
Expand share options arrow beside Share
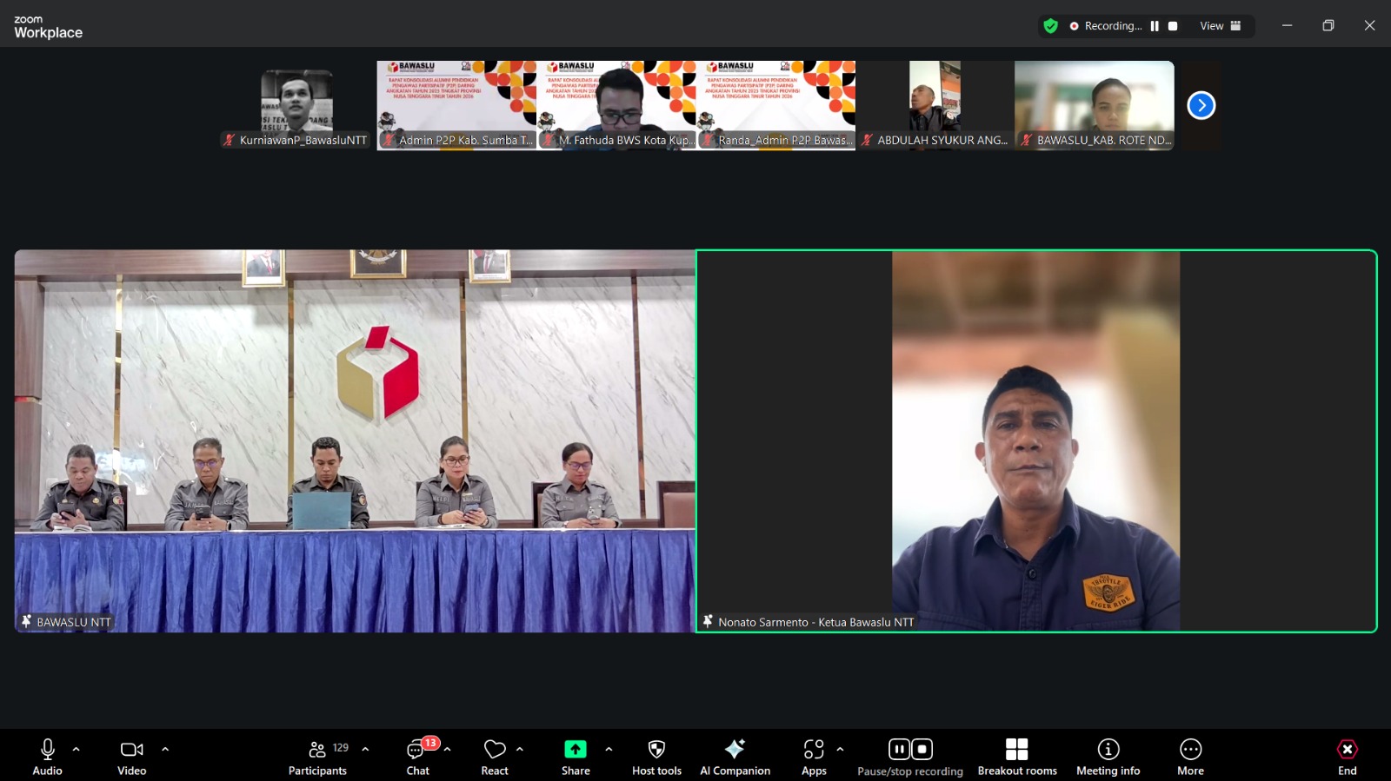coord(609,749)
